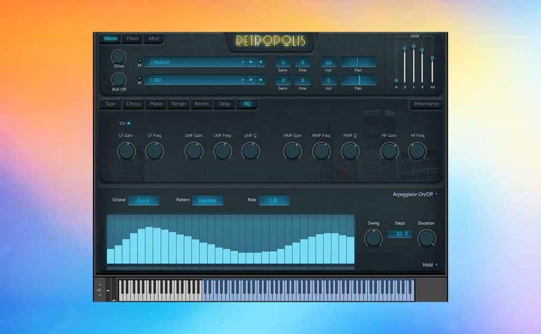Turn the LF Gain knob

126,151
